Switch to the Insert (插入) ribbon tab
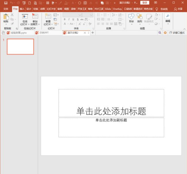 [x=22, y=9]
